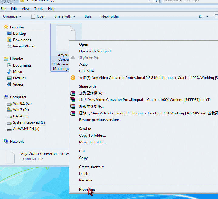Click the Downloads folder icon
The image size is (218, 199).
point(9,40)
